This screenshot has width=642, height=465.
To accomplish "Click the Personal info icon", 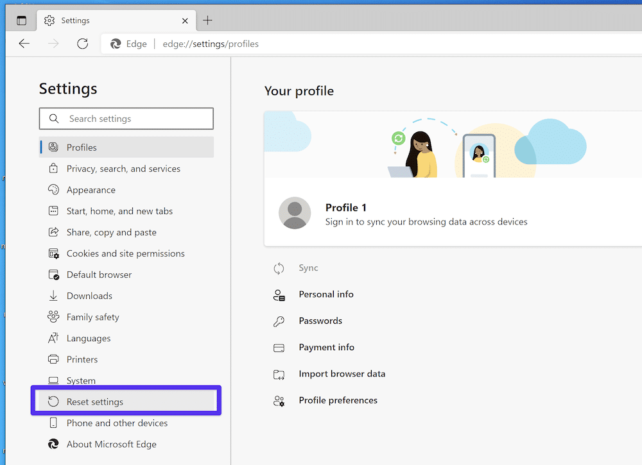I will [x=280, y=294].
